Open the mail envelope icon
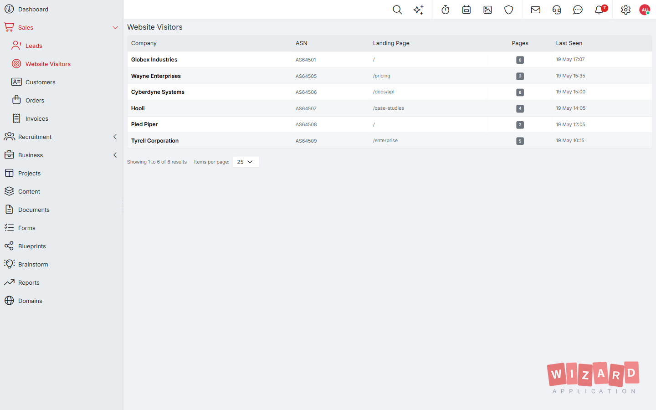The height and width of the screenshot is (410, 656). click(x=536, y=10)
